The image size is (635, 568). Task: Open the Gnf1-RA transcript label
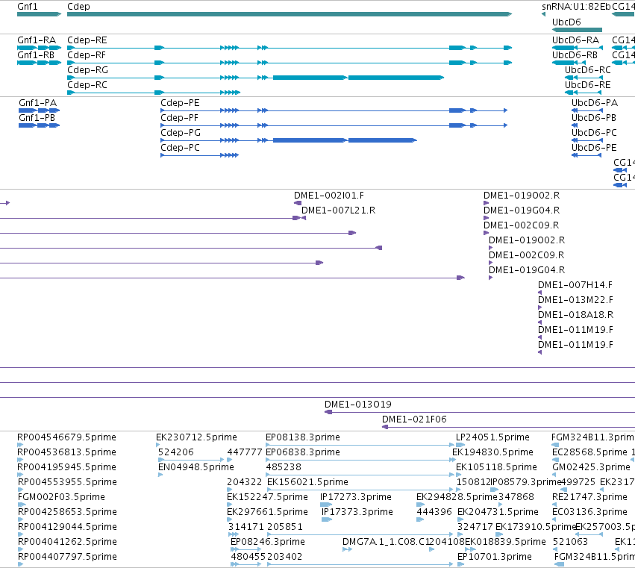point(37,40)
